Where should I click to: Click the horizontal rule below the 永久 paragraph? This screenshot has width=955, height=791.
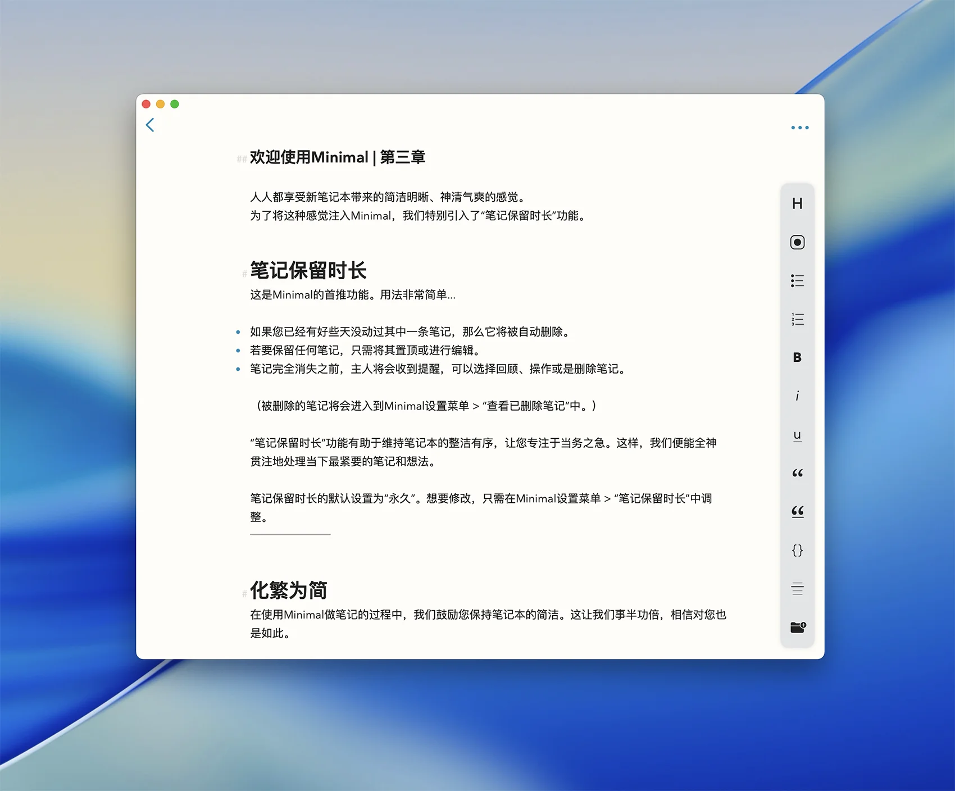click(x=290, y=534)
